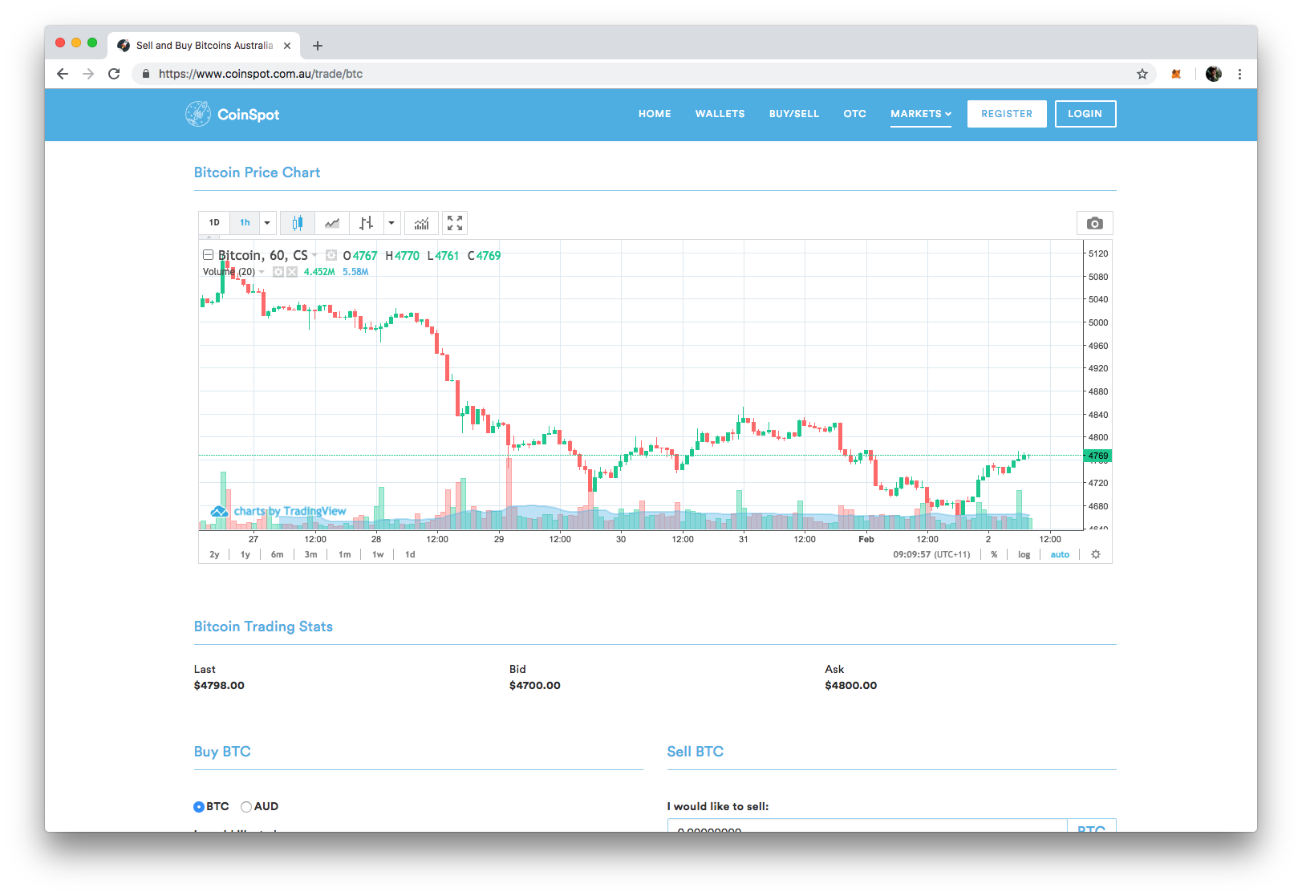Open the Volume indicator settings gear
Screen dimensions: 1302x896
point(278,272)
